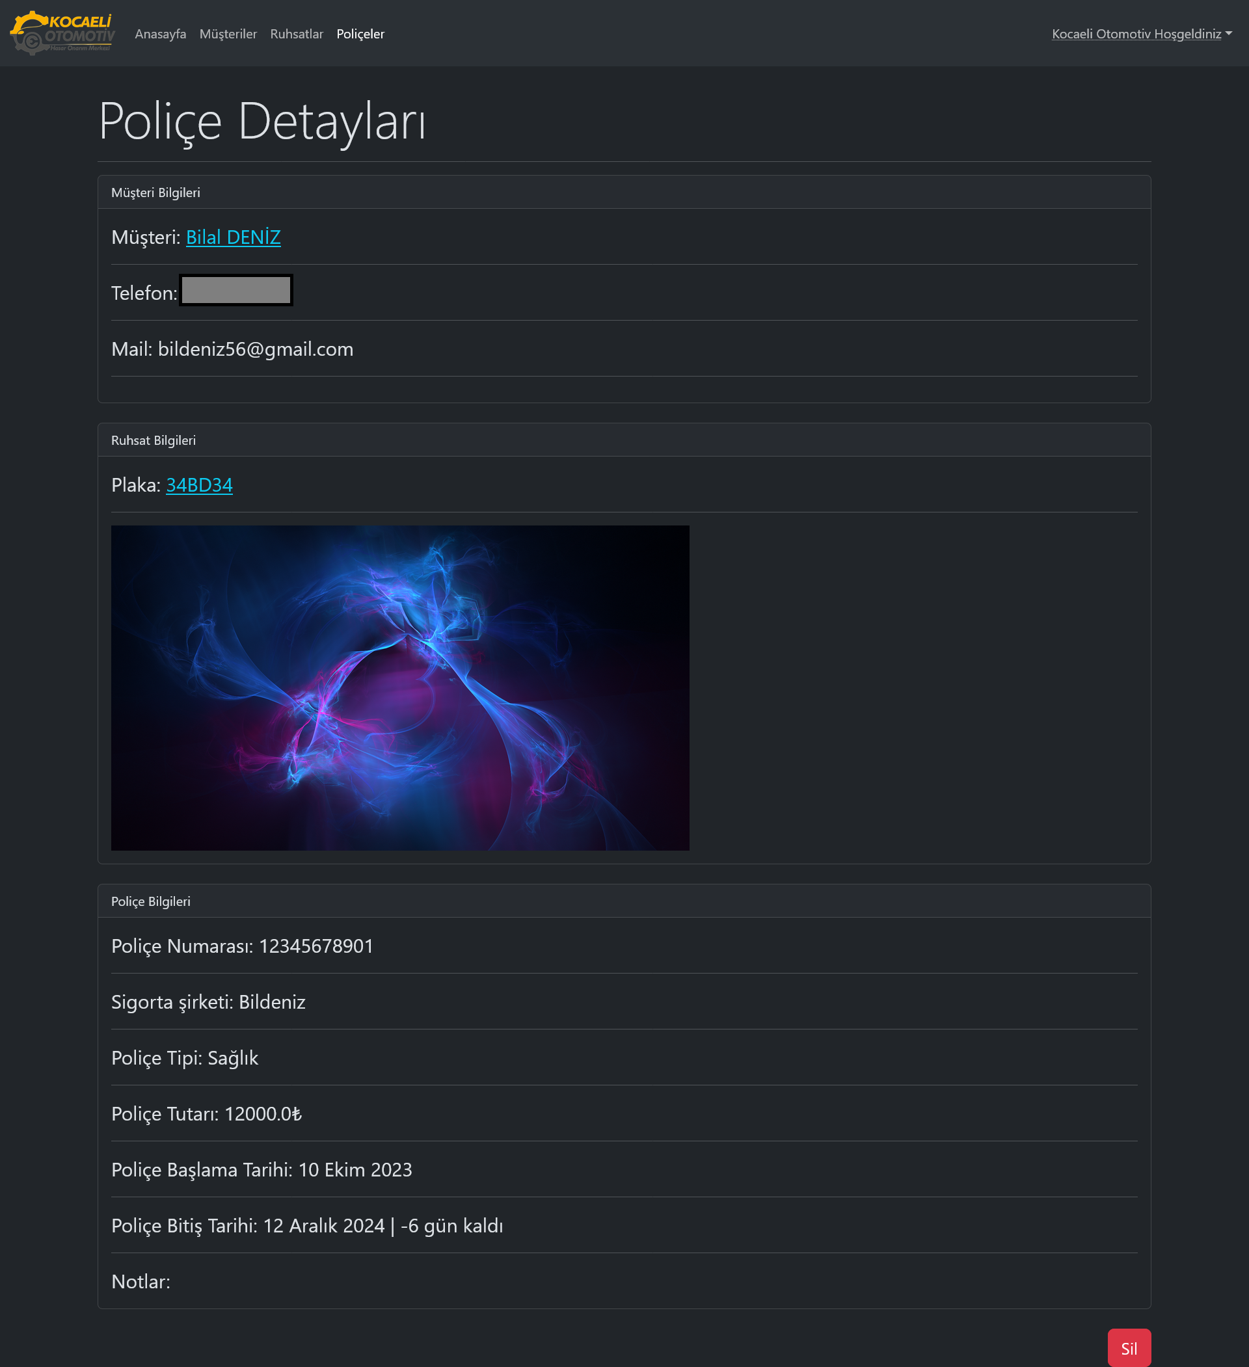Click the Poliçe Detayları page heading
1249x1367 pixels.
point(262,122)
